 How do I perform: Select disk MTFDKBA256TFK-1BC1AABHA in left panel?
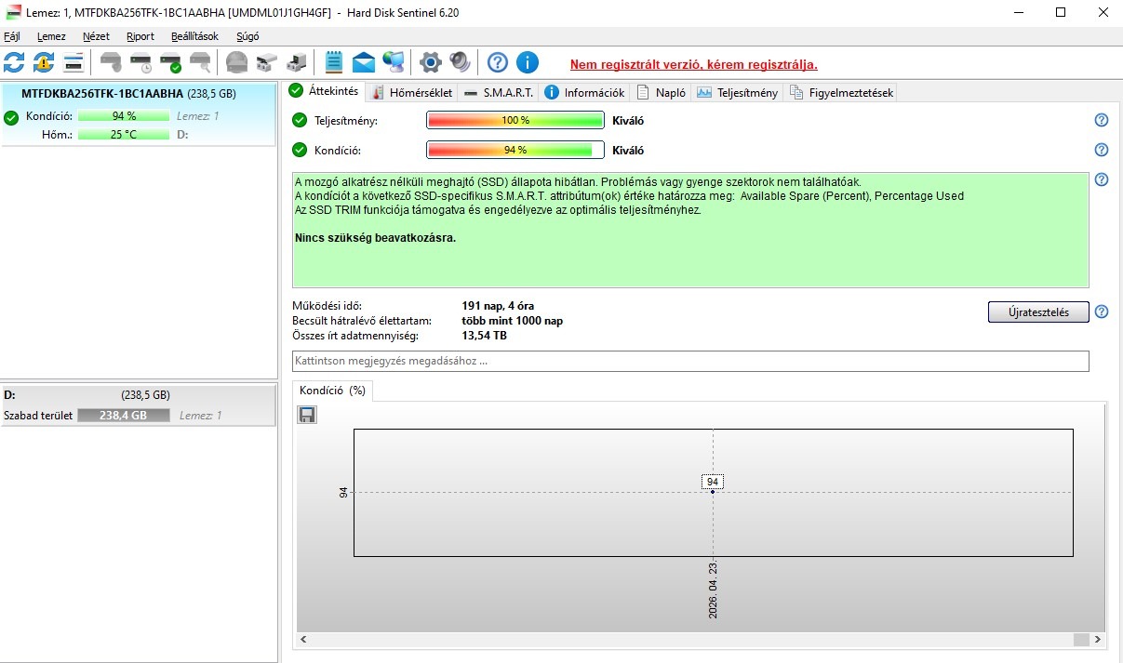click(138, 113)
